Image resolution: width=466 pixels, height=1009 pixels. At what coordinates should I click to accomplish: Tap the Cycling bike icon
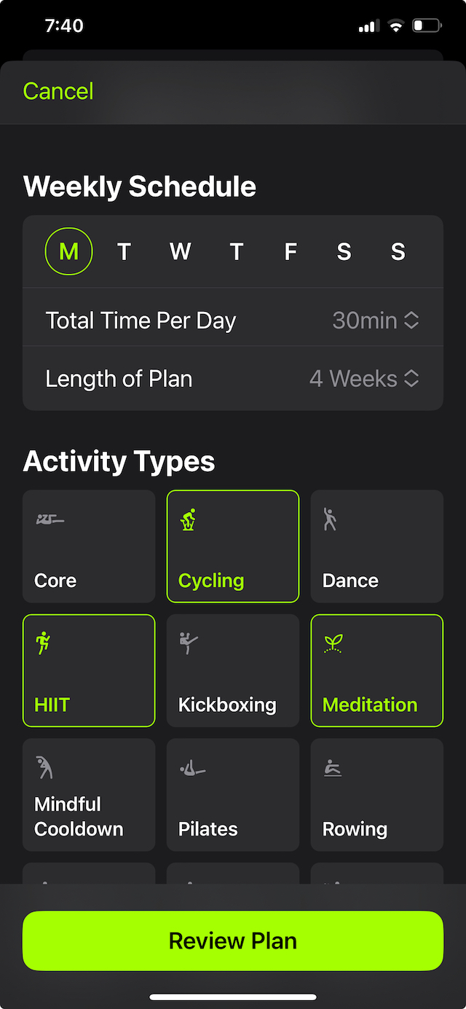point(189,519)
